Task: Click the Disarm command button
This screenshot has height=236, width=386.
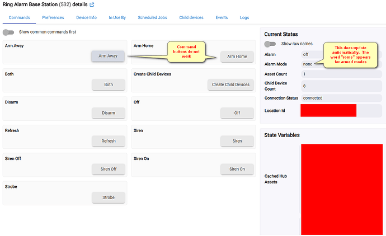Action: (x=109, y=113)
